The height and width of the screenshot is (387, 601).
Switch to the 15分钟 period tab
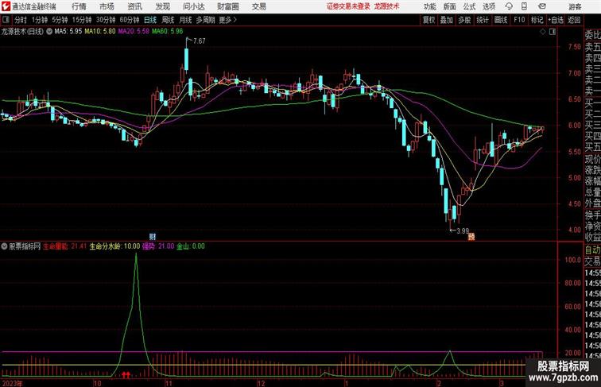82,20
